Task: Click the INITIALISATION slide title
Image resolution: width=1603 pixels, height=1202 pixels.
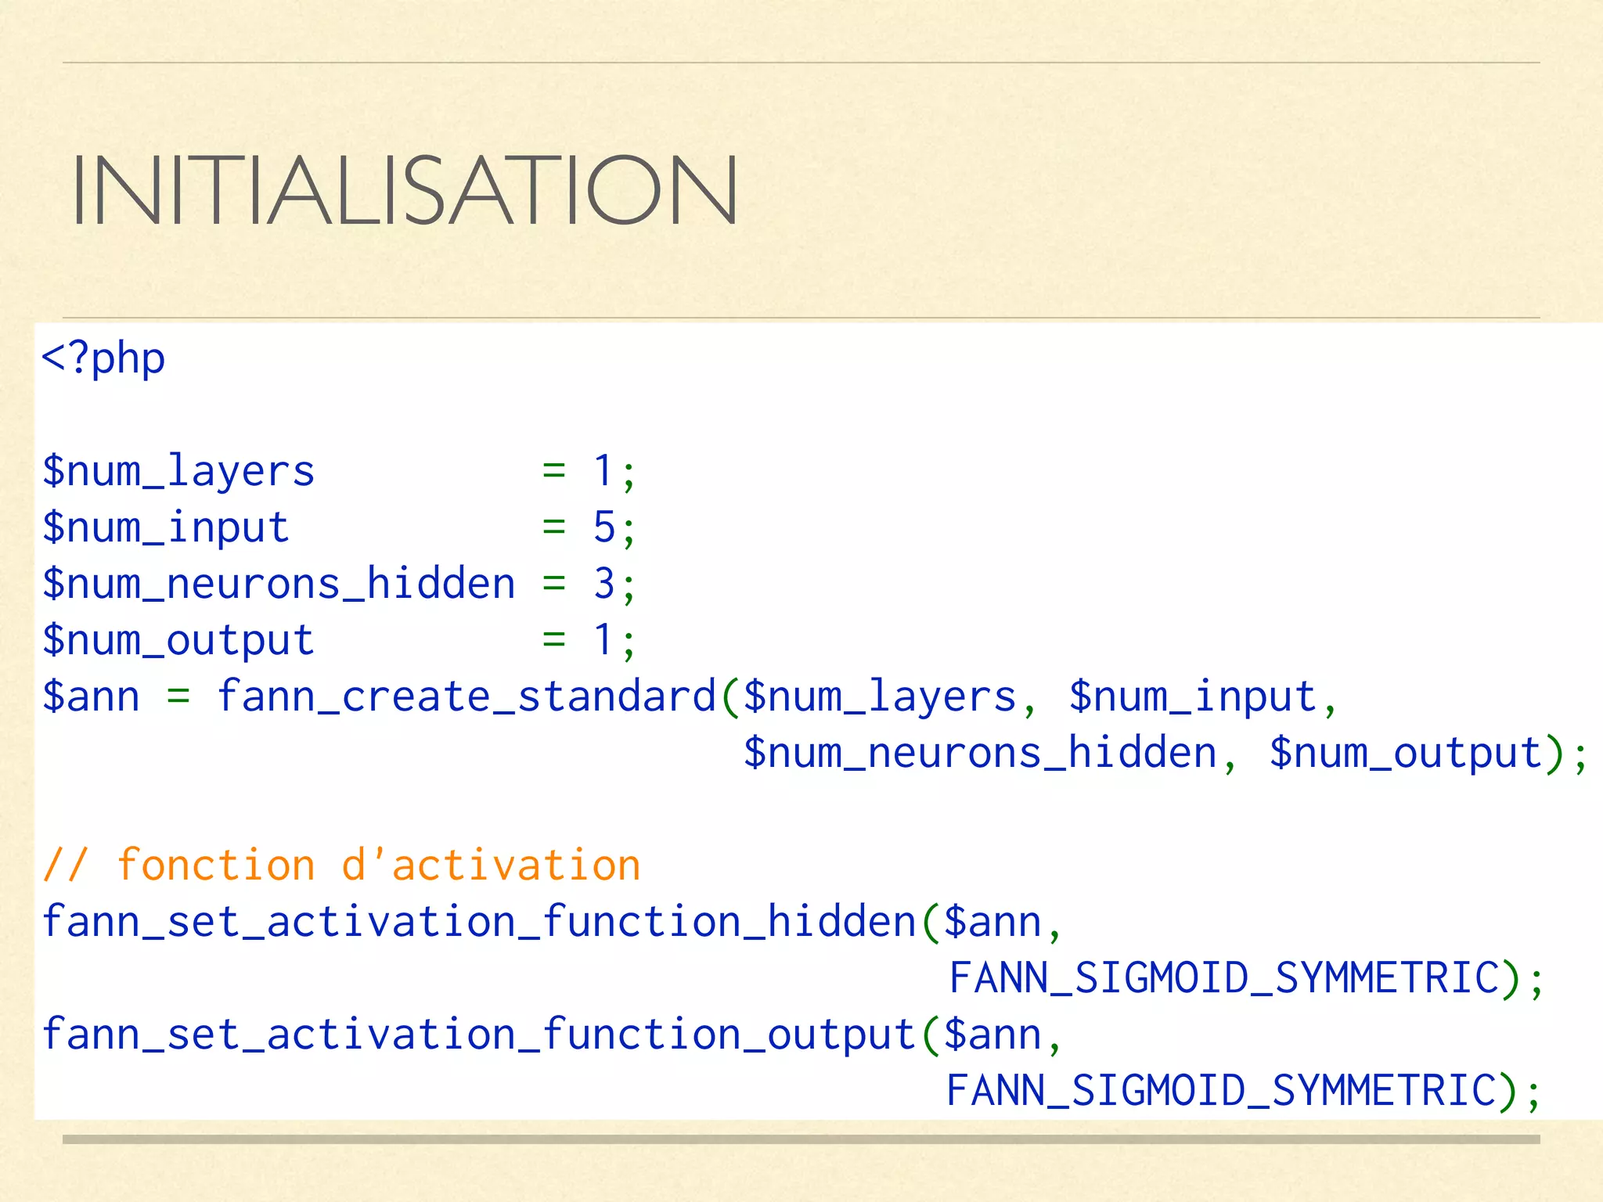Action: click(x=404, y=189)
